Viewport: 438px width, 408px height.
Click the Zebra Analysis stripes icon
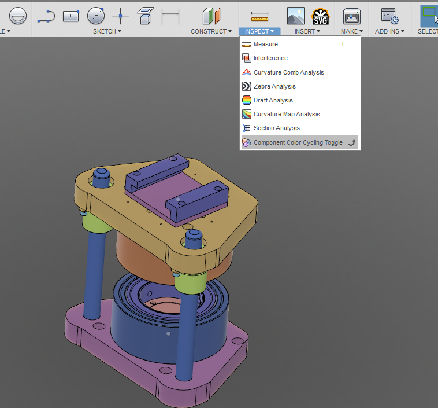tap(246, 86)
